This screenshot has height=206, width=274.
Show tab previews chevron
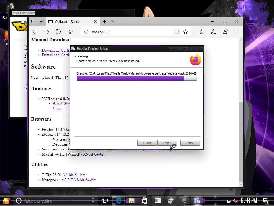pyautogui.click(x=113, y=21)
